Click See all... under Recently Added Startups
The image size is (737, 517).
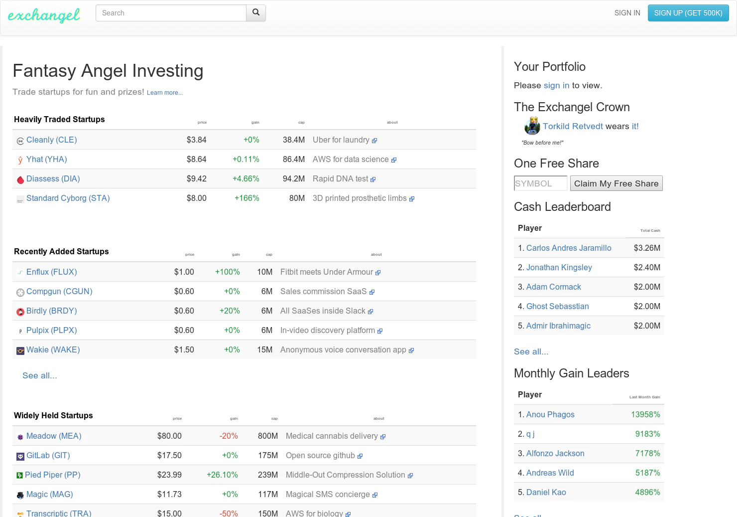(40, 376)
